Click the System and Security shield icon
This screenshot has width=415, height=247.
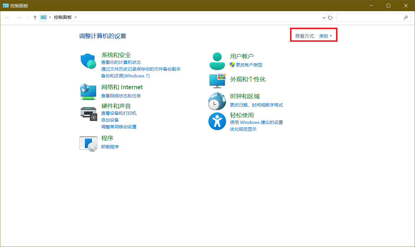[x=88, y=61]
